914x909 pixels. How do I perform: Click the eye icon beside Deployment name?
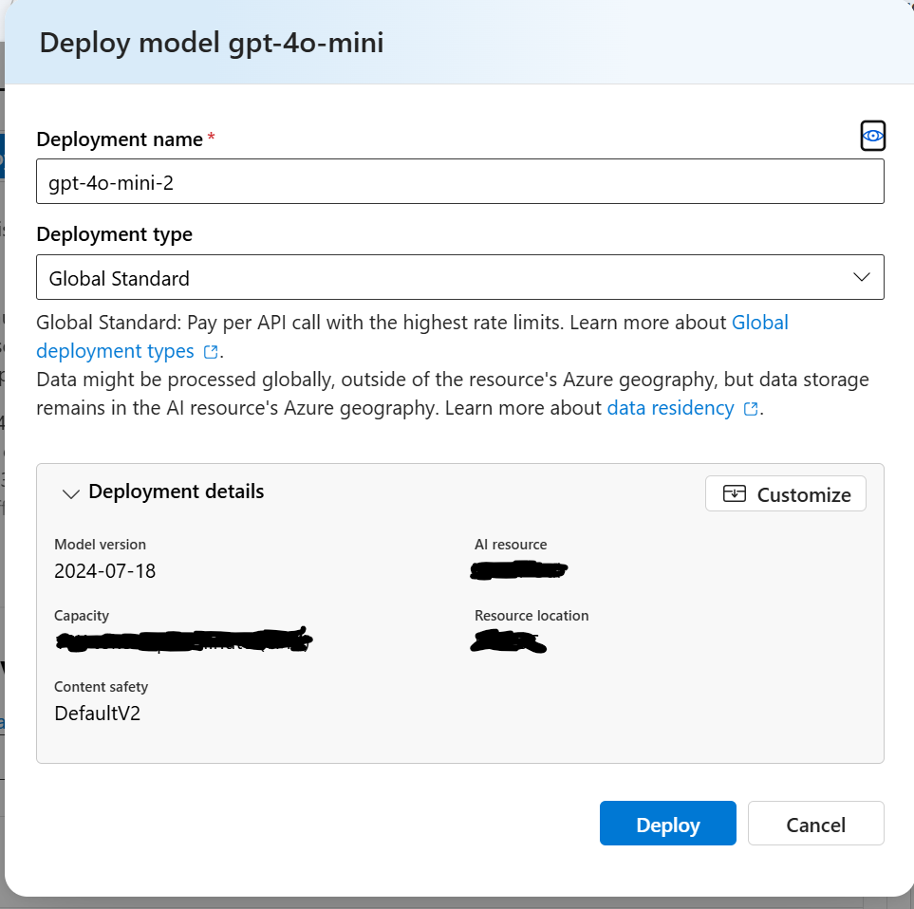click(872, 136)
